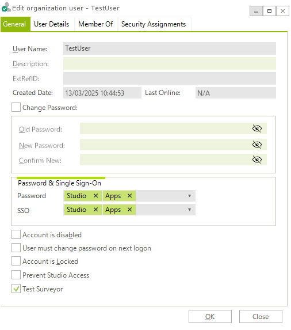
Task: Open the Password applications dropdown
Action: [x=189, y=196]
